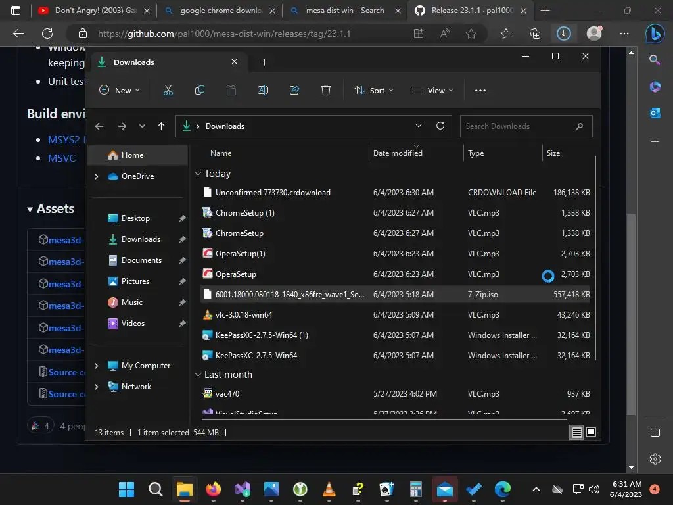The height and width of the screenshot is (505, 673).
Task: Open the New dropdown in Explorer
Action: (x=120, y=91)
